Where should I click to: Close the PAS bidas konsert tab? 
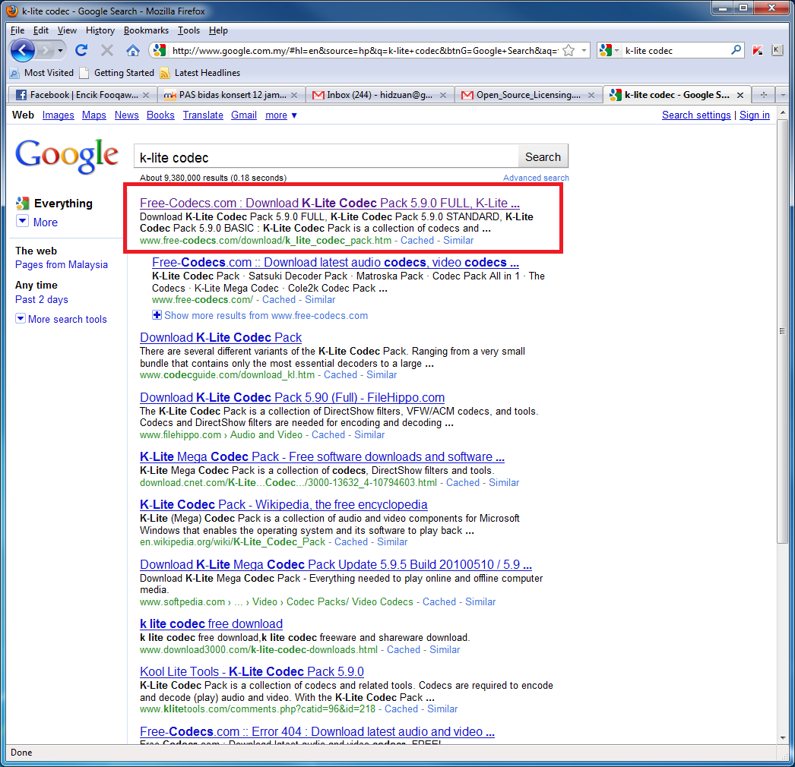295,95
